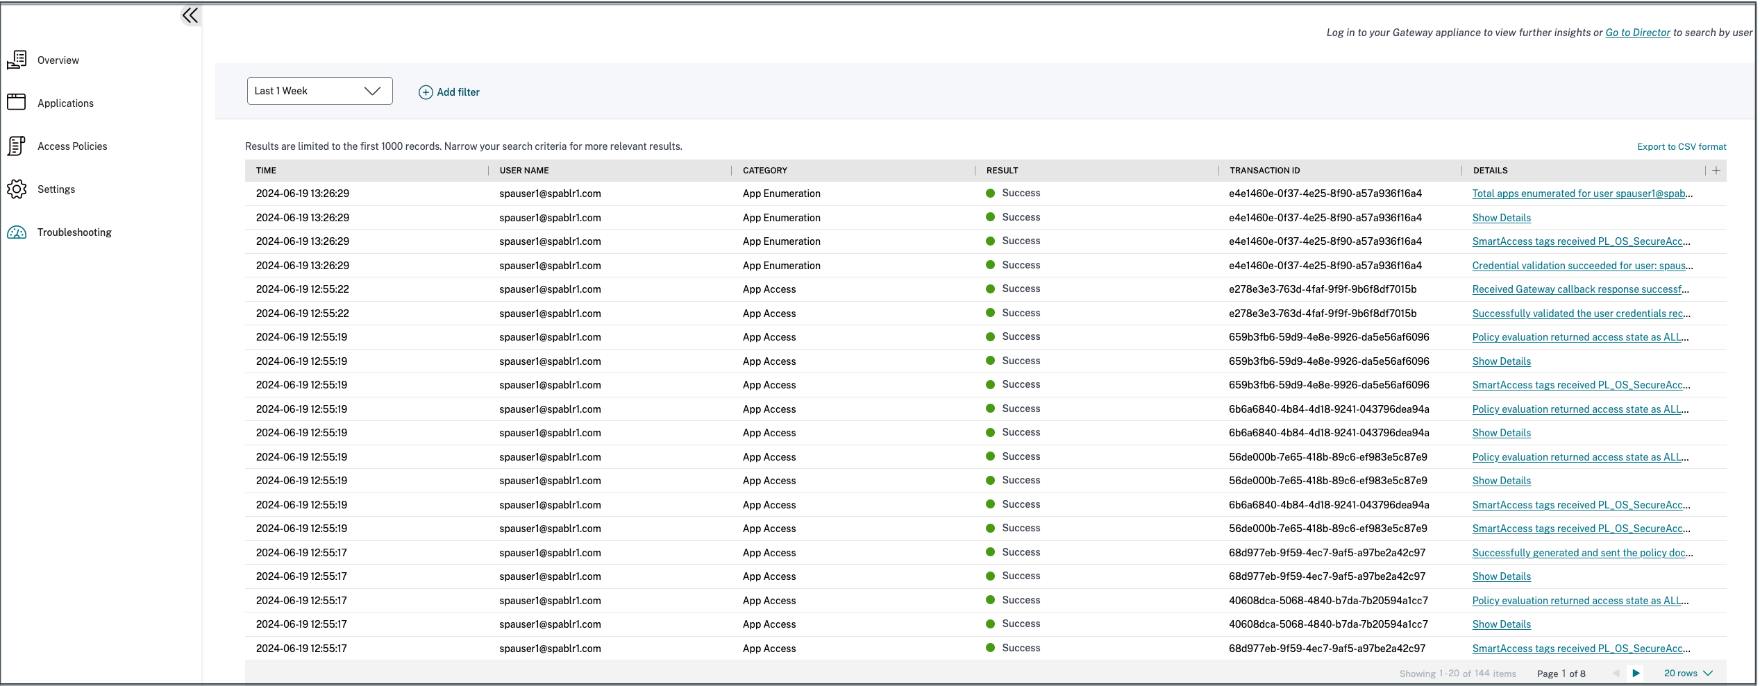This screenshot has width=1760, height=686.
Task: Click the Applications window icon
Action: pos(17,103)
